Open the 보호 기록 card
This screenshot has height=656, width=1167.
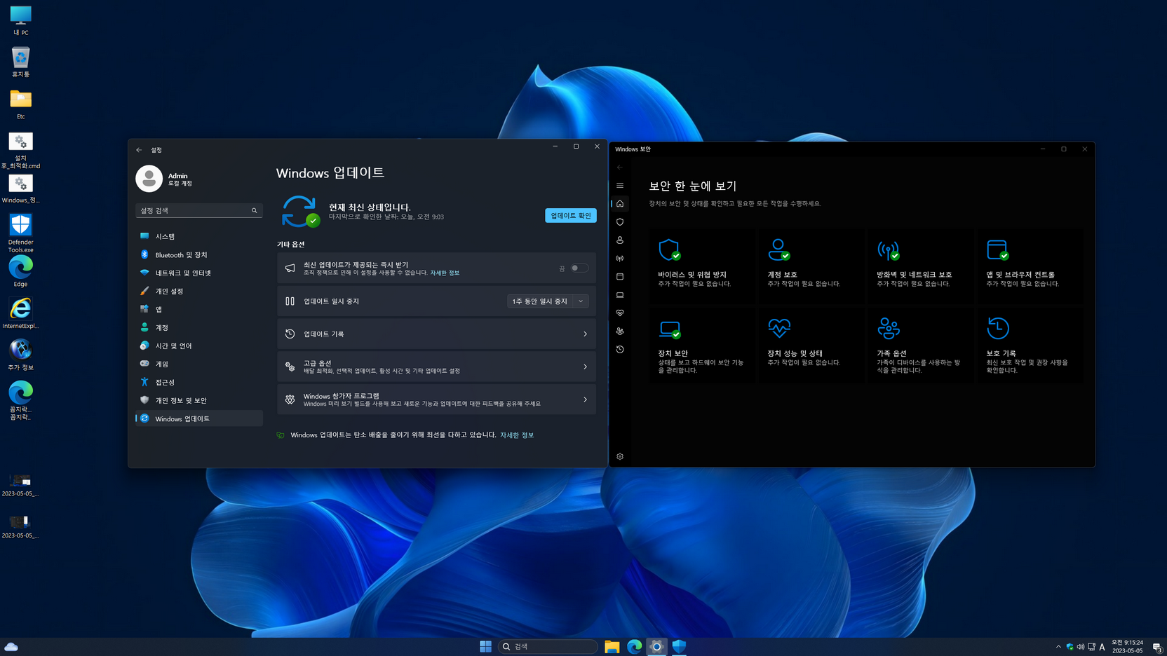(1030, 346)
